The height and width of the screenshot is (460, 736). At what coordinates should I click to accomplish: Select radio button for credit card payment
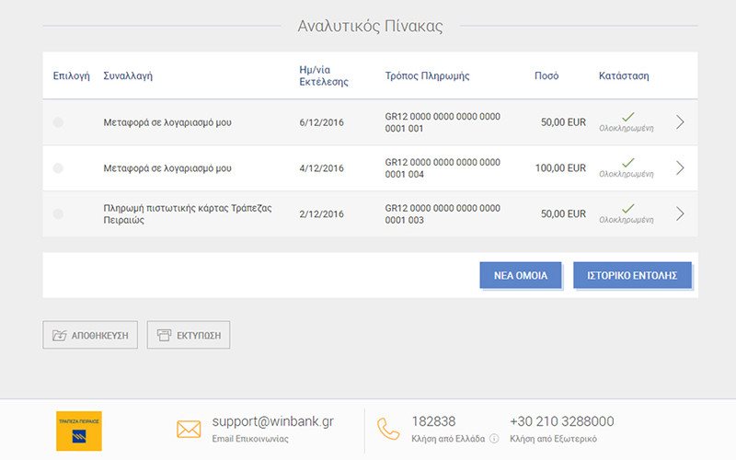point(59,214)
